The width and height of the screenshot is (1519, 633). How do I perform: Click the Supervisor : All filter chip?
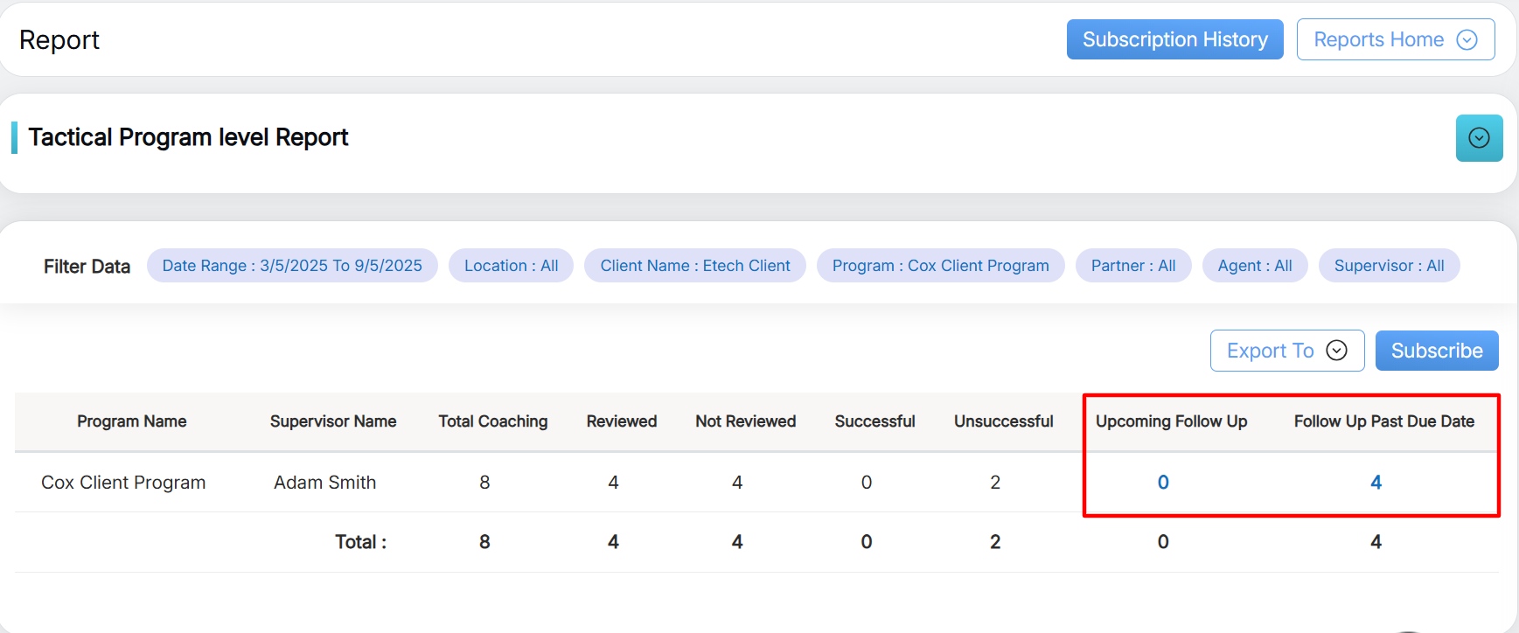coord(1389,266)
